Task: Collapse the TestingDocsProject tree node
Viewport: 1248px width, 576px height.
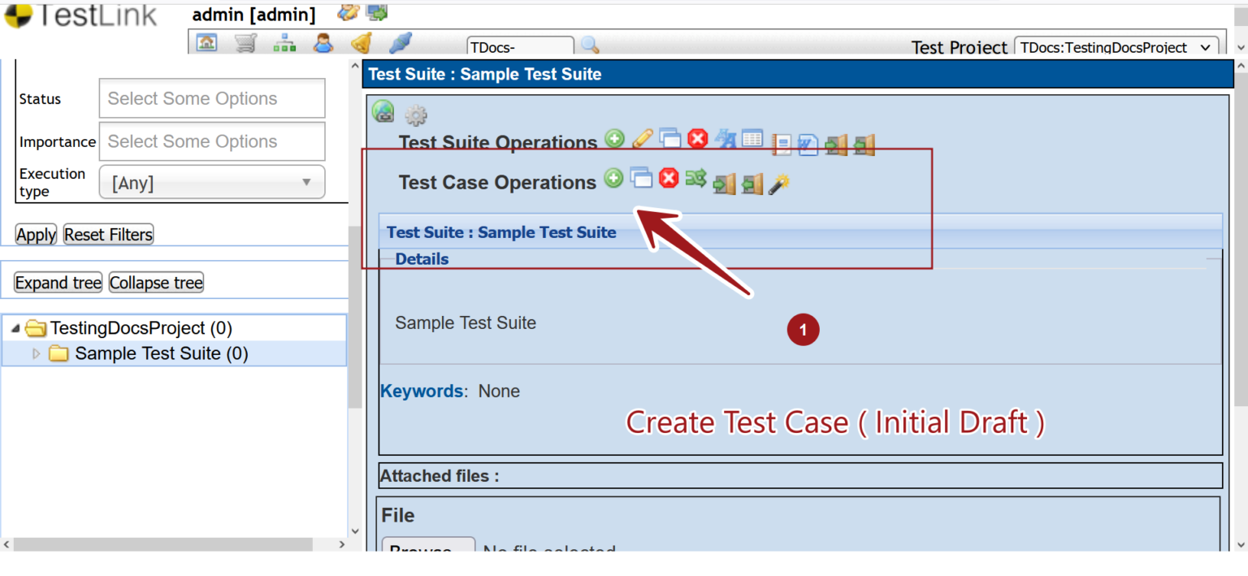Action: click(x=14, y=328)
